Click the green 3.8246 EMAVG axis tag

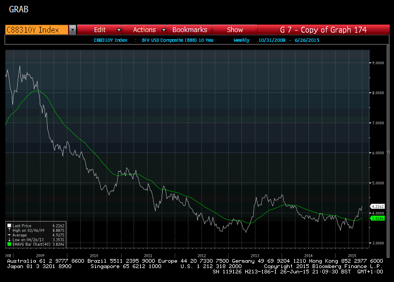(377, 218)
